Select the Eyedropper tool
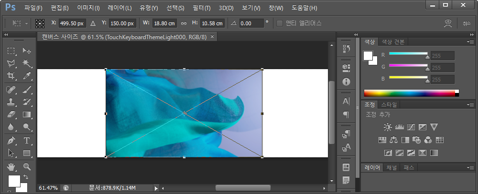This screenshot has width=478, height=194. coord(27,75)
